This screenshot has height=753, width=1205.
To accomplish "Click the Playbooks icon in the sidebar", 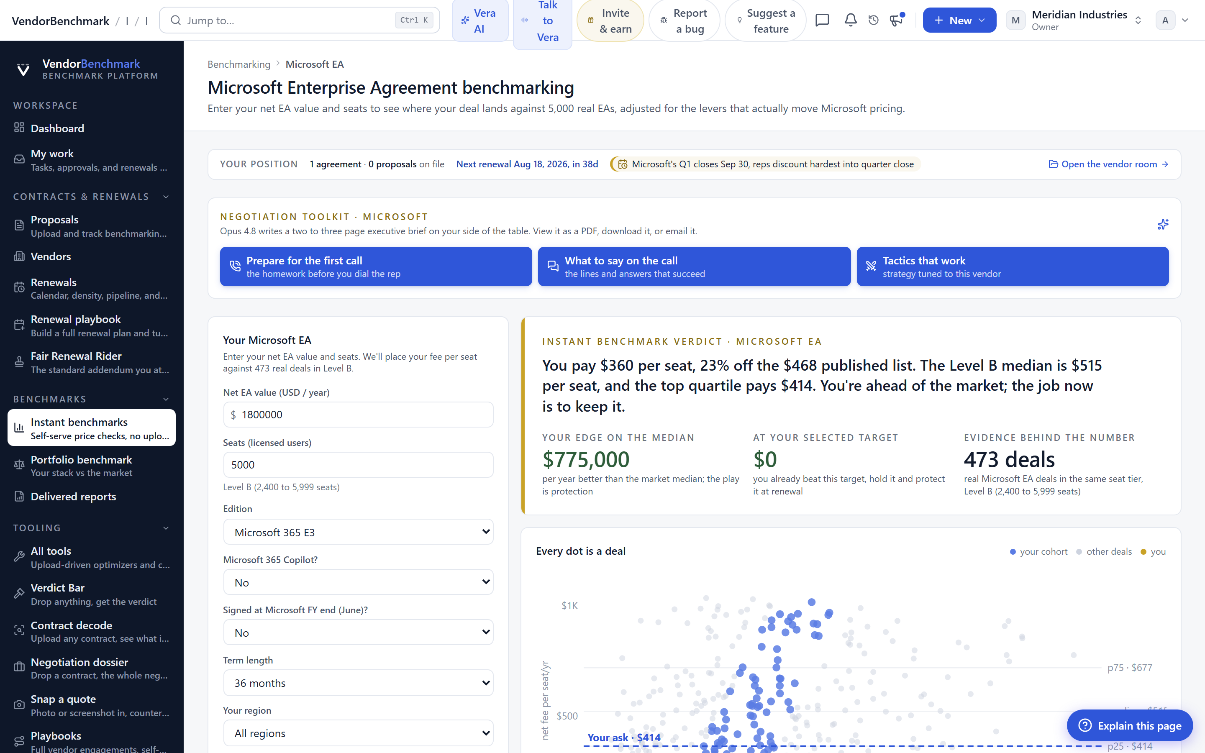I will coord(19,742).
